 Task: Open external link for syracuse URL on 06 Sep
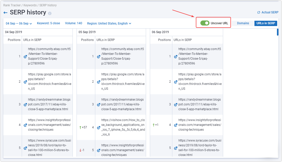click(x=176, y=148)
